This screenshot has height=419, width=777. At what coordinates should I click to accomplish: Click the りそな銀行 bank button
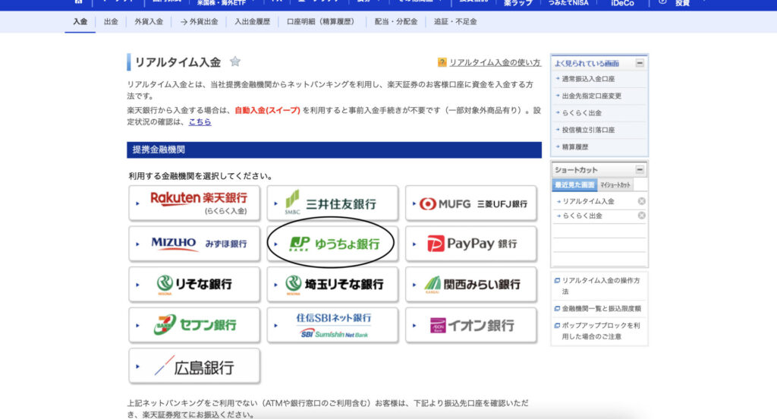pos(194,284)
